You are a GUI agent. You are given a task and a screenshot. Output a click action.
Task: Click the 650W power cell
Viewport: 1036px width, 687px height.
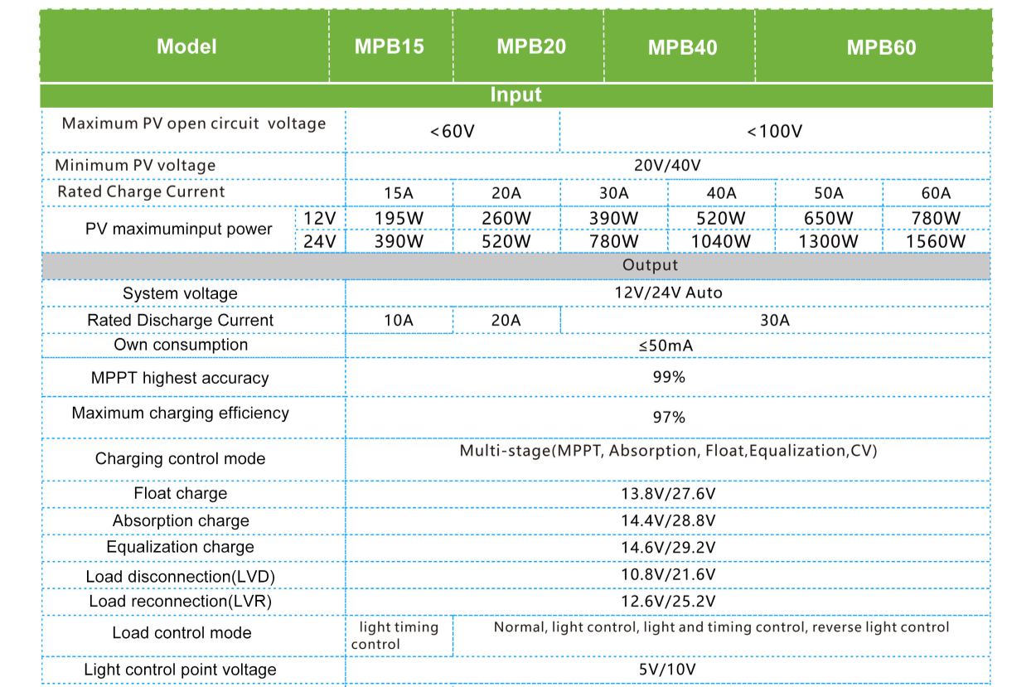click(x=829, y=219)
